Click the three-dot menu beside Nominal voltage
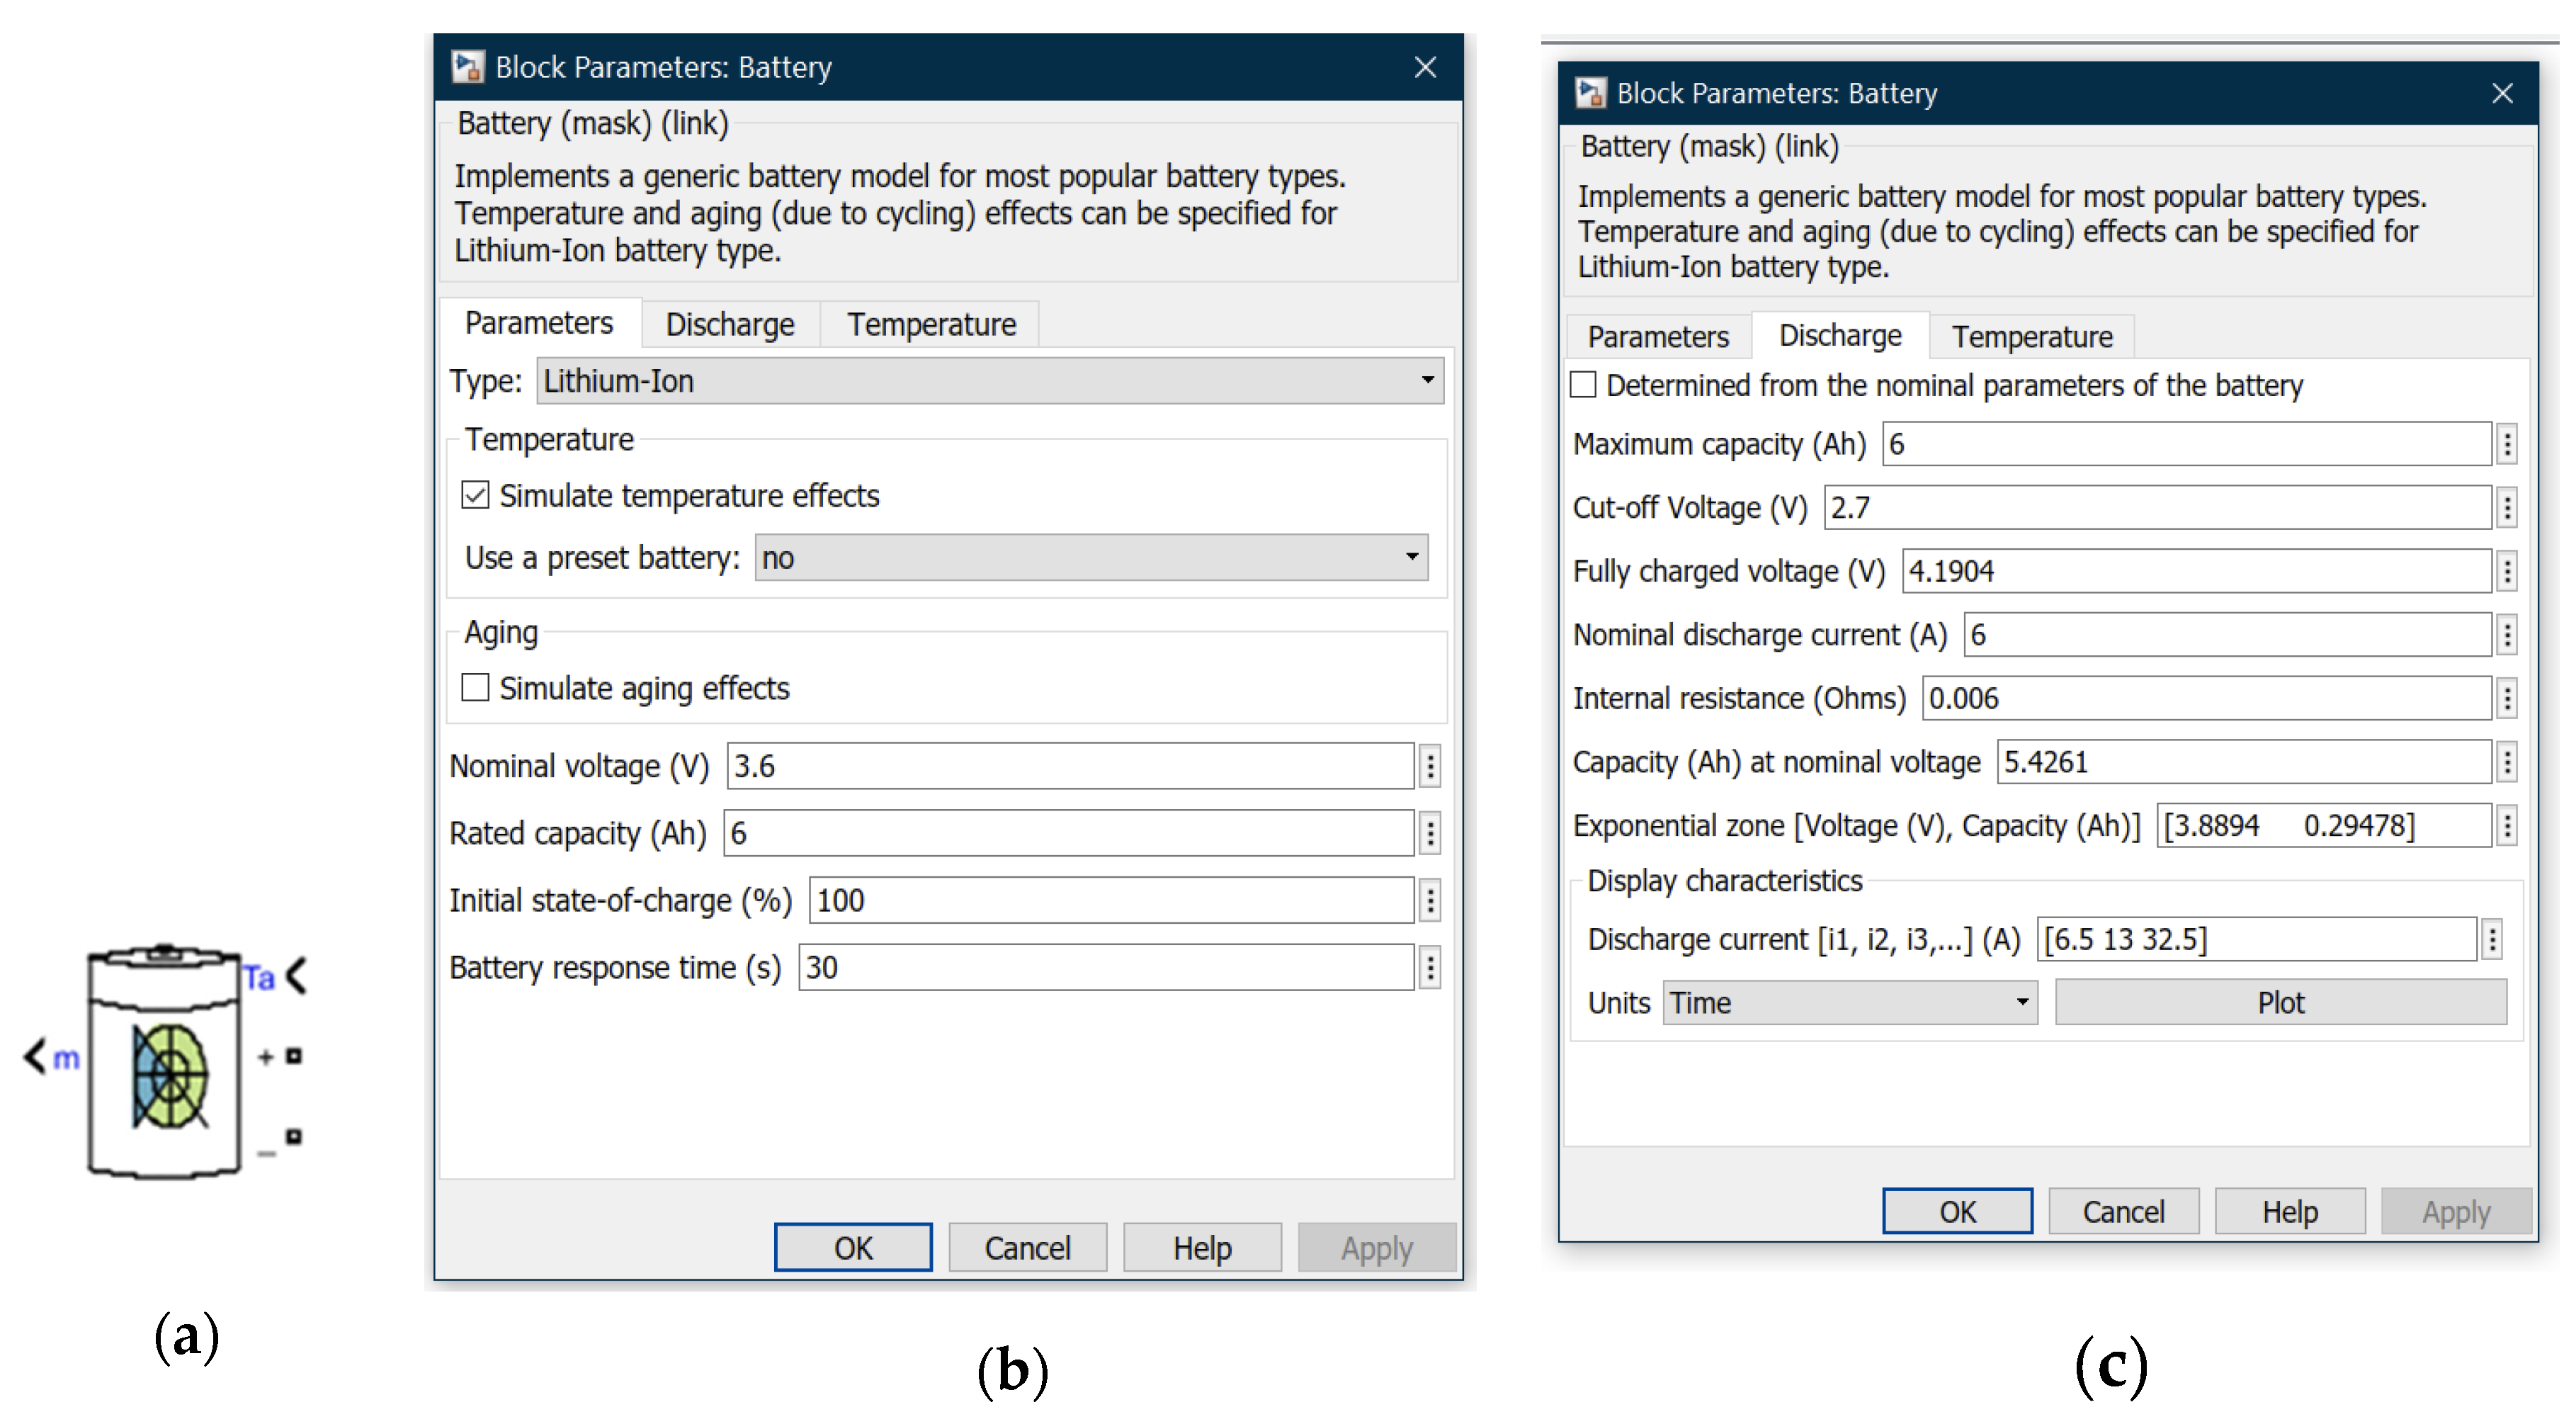The width and height of the screenshot is (2576, 1424). [x=1430, y=767]
